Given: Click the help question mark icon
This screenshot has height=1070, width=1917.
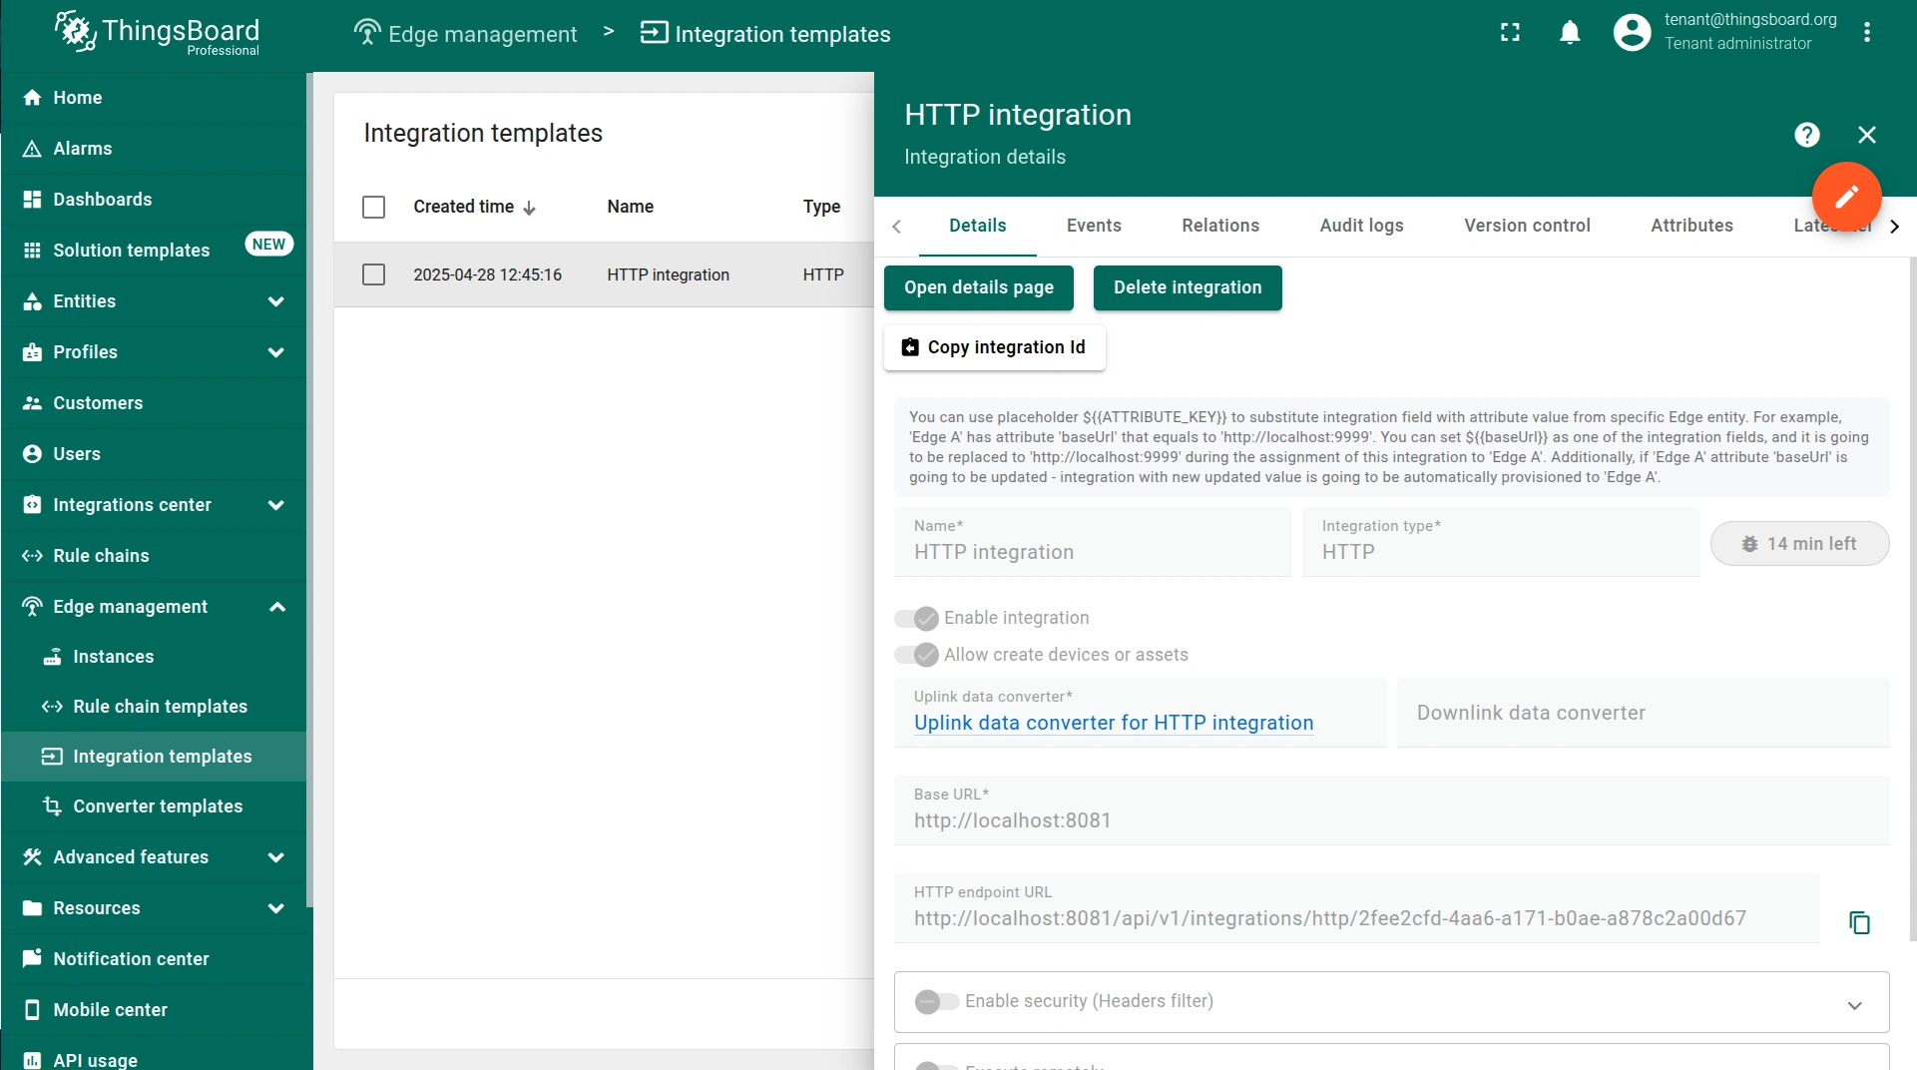Looking at the screenshot, I should (x=1806, y=135).
